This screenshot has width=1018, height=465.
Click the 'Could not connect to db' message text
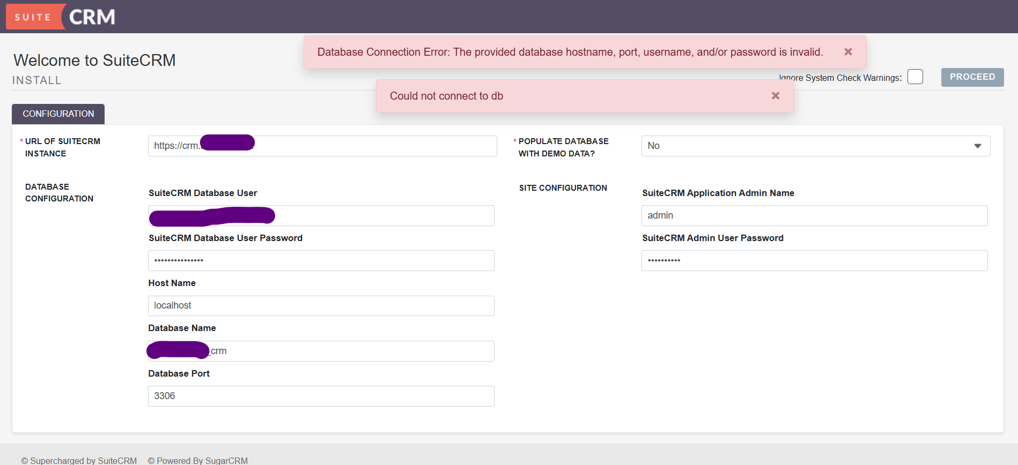pos(446,96)
